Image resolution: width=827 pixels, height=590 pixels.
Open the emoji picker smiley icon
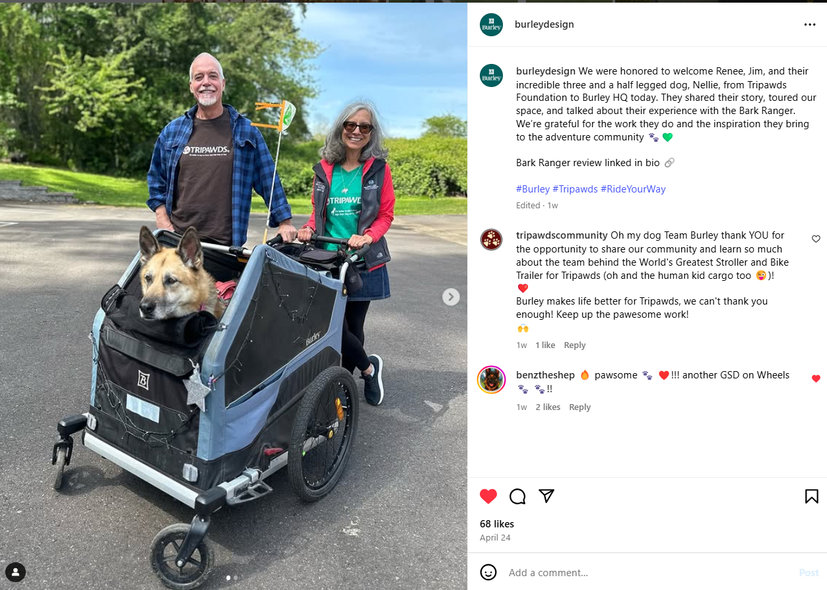(488, 572)
